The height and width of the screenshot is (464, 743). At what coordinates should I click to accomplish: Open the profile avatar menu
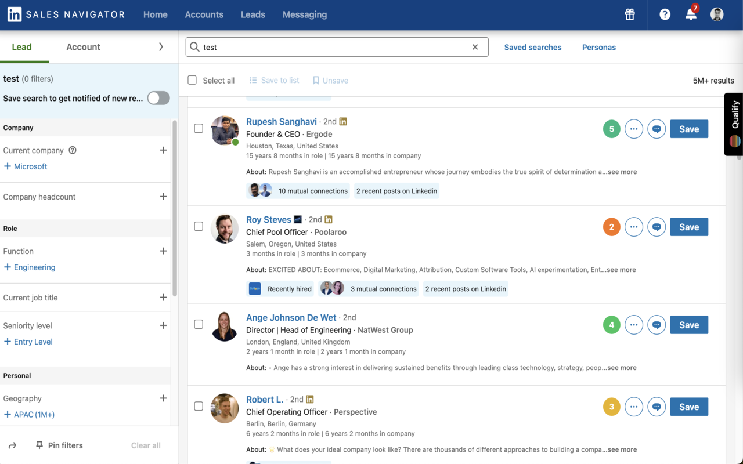point(717,14)
